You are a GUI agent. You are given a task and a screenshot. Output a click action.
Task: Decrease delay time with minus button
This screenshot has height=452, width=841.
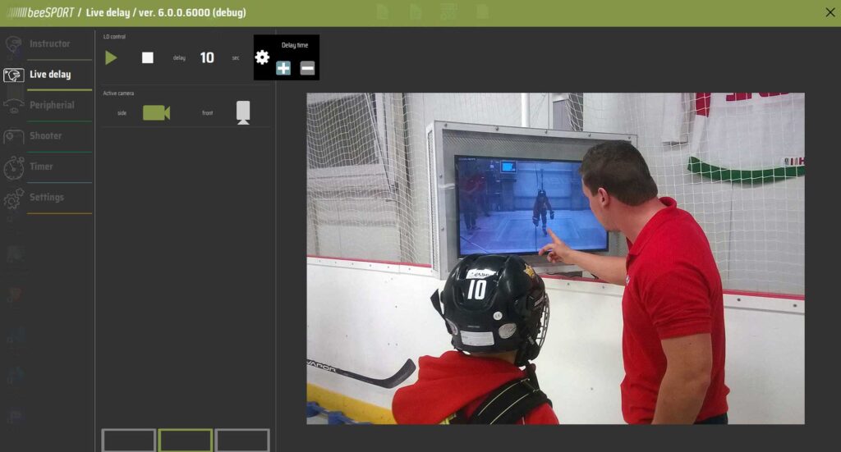pos(307,68)
